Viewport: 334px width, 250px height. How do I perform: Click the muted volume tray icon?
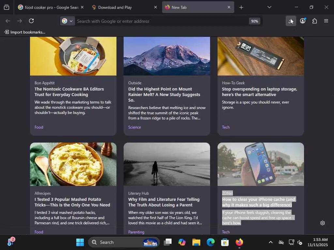pos(300,242)
